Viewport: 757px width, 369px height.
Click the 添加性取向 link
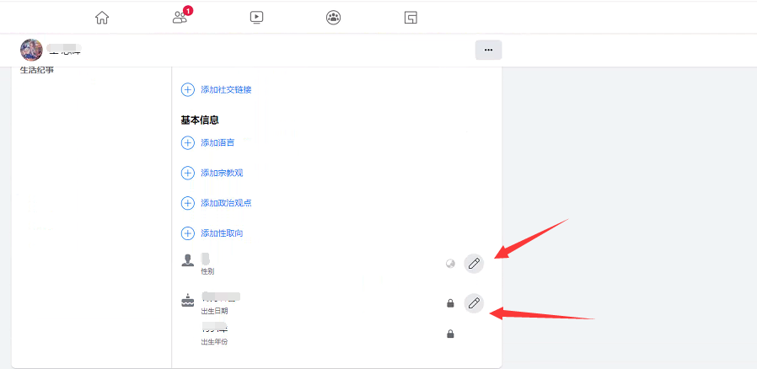point(222,233)
